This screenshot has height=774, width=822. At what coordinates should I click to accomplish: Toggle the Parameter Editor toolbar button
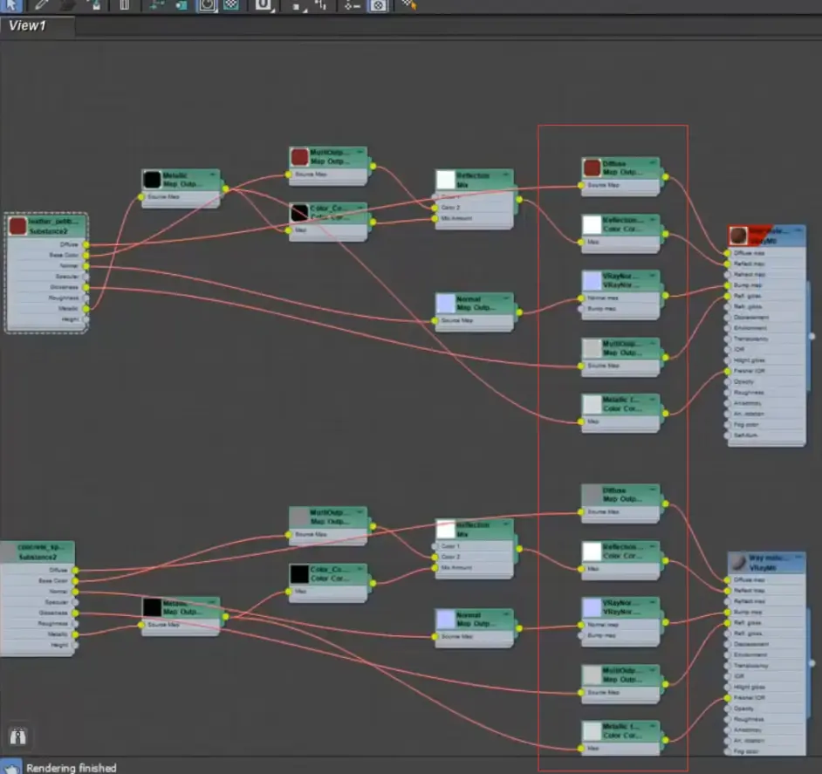379,5
